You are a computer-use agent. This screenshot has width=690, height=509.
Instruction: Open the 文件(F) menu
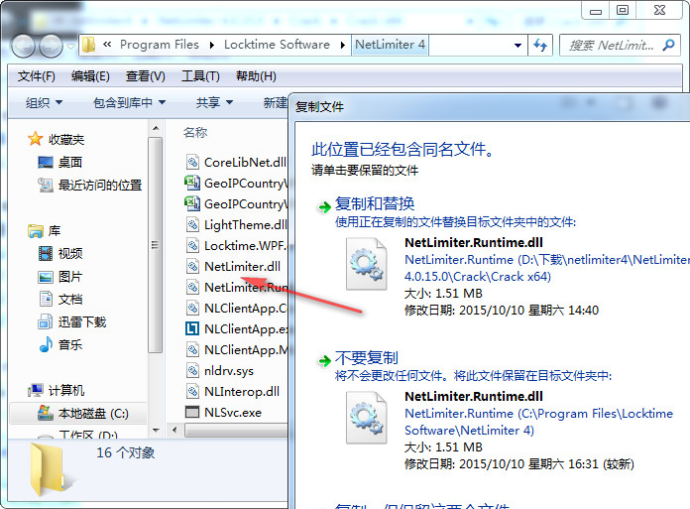(37, 76)
